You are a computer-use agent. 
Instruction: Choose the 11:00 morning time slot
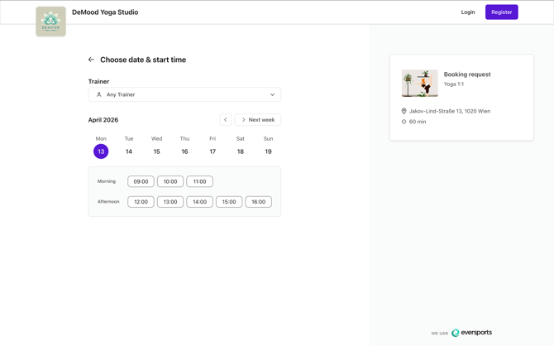pos(199,181)
